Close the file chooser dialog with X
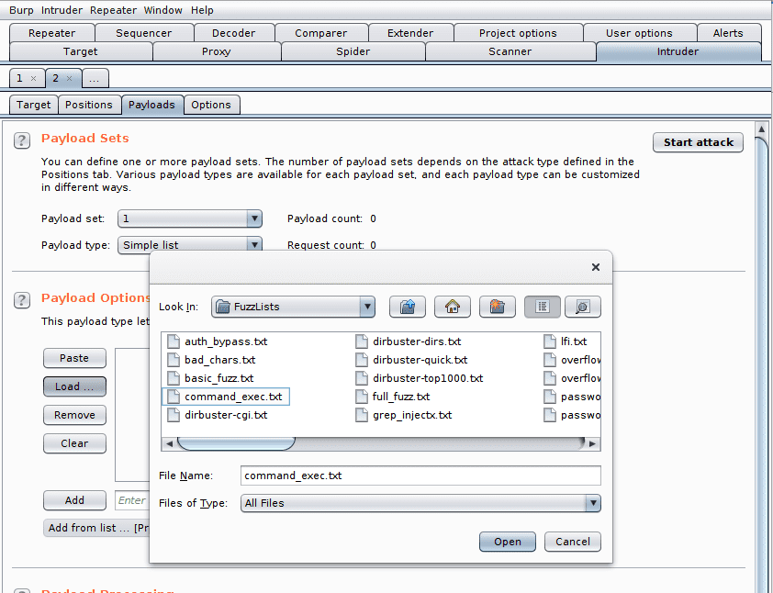 (x=596, y=267)
